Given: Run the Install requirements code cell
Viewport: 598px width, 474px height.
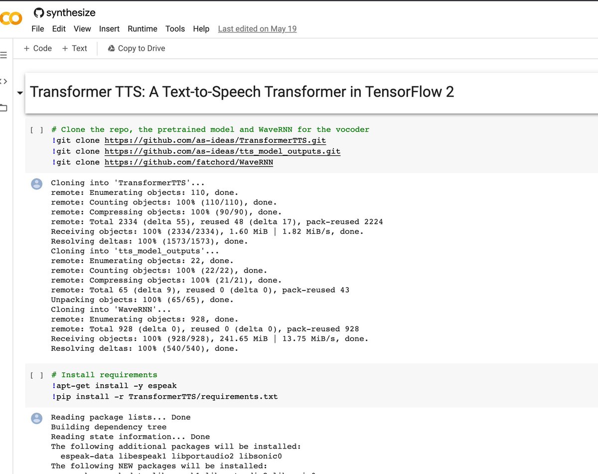Looking at the screenshot, I should 36,375.
